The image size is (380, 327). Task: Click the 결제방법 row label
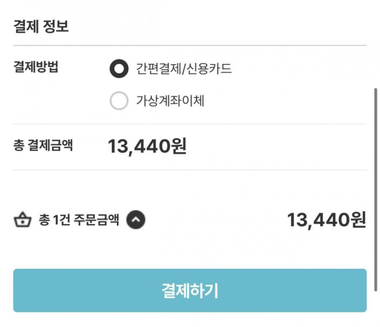pos(36,68)
